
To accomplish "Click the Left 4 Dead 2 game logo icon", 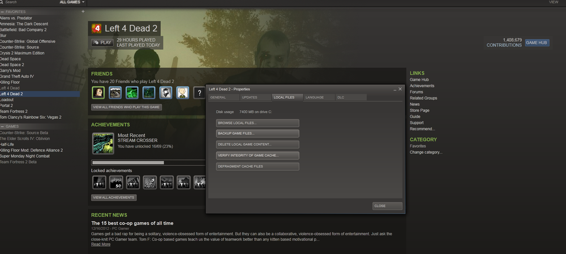I will click(96, 28).
